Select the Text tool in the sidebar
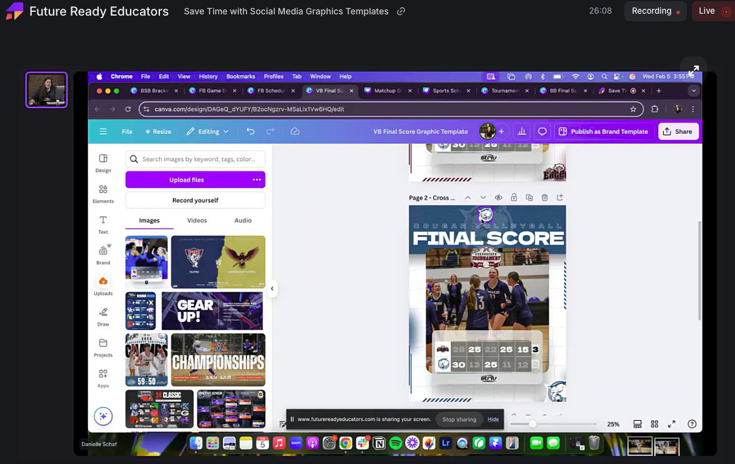This screenshot has width=735, height=464. tap(103, 224)
